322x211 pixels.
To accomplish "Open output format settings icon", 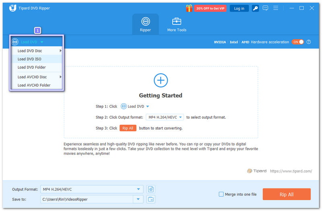I will click(x=151, y=189).
